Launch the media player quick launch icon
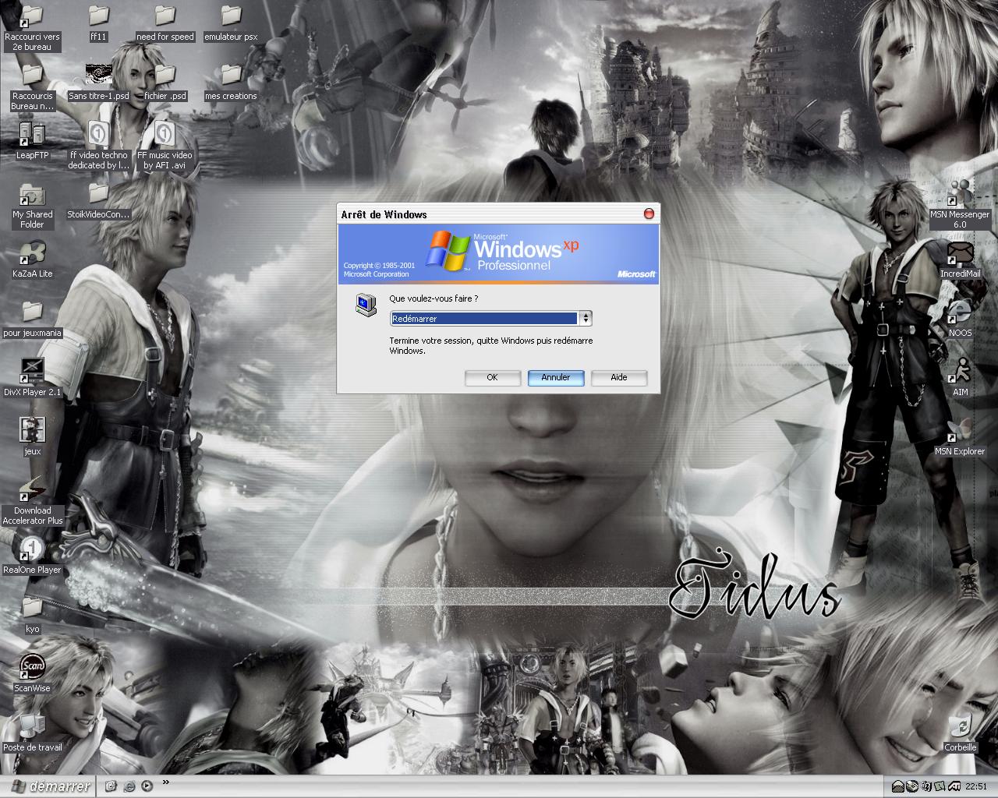 147,786
